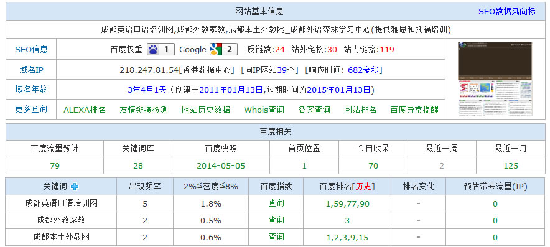
Task: Click the 更多查询 row label
Action: coord(31,110)
